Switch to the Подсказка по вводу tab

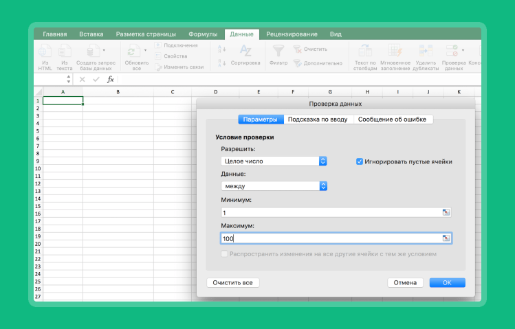click(318, 120)
